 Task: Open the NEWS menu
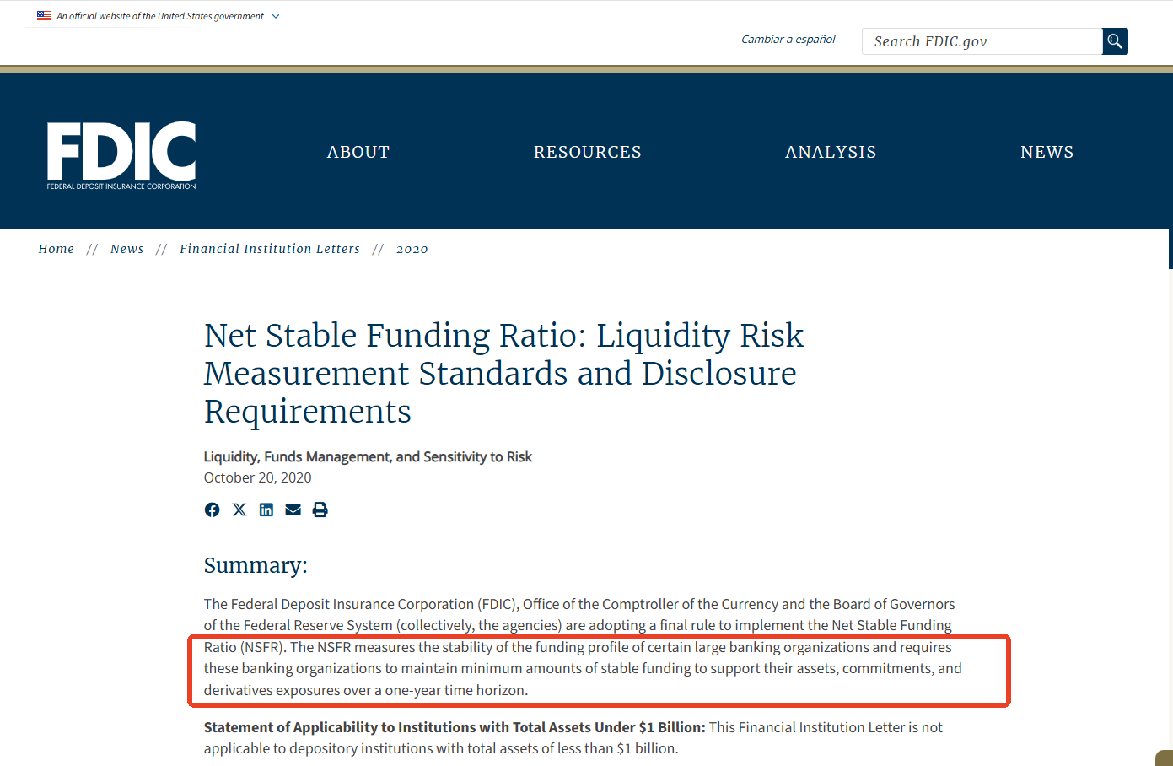[1047, 152]
